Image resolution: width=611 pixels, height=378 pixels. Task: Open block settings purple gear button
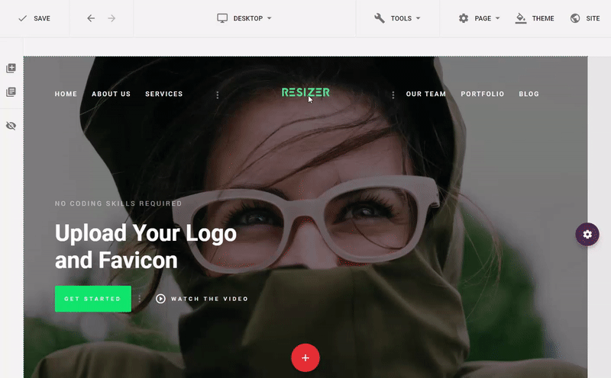[x=587, y=234]
